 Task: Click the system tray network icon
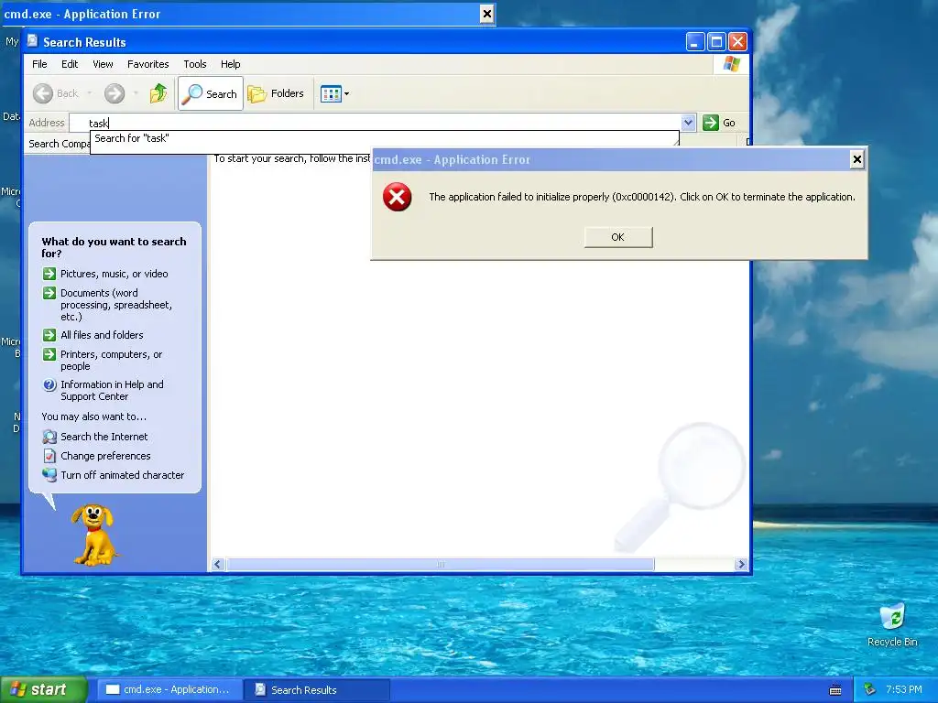point(870,690)
